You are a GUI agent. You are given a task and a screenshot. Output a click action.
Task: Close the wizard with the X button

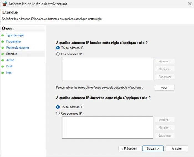189,4
